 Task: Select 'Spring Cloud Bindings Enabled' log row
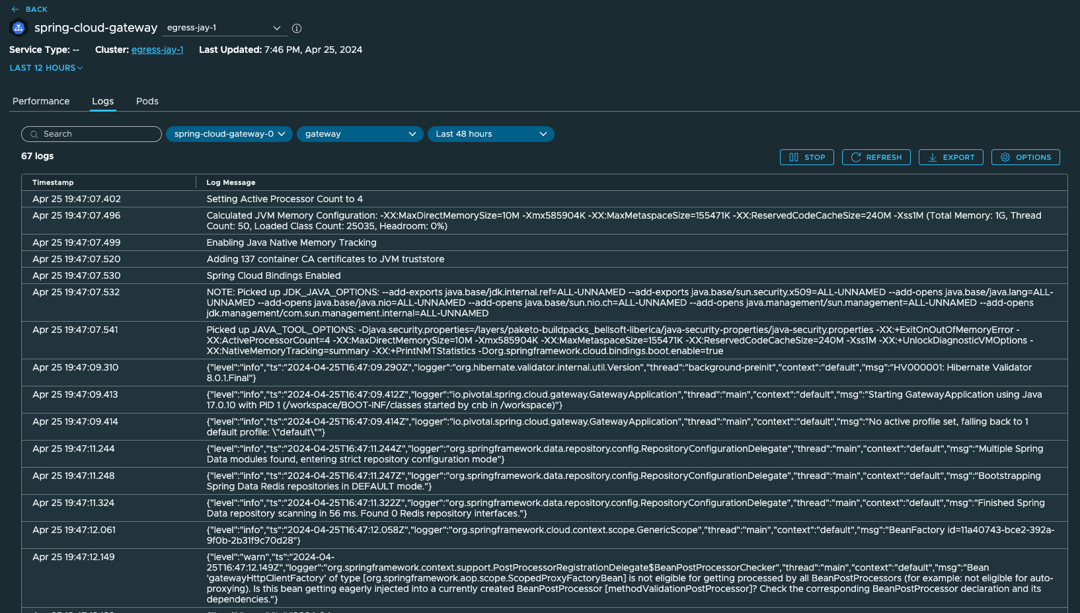(545, 275)
